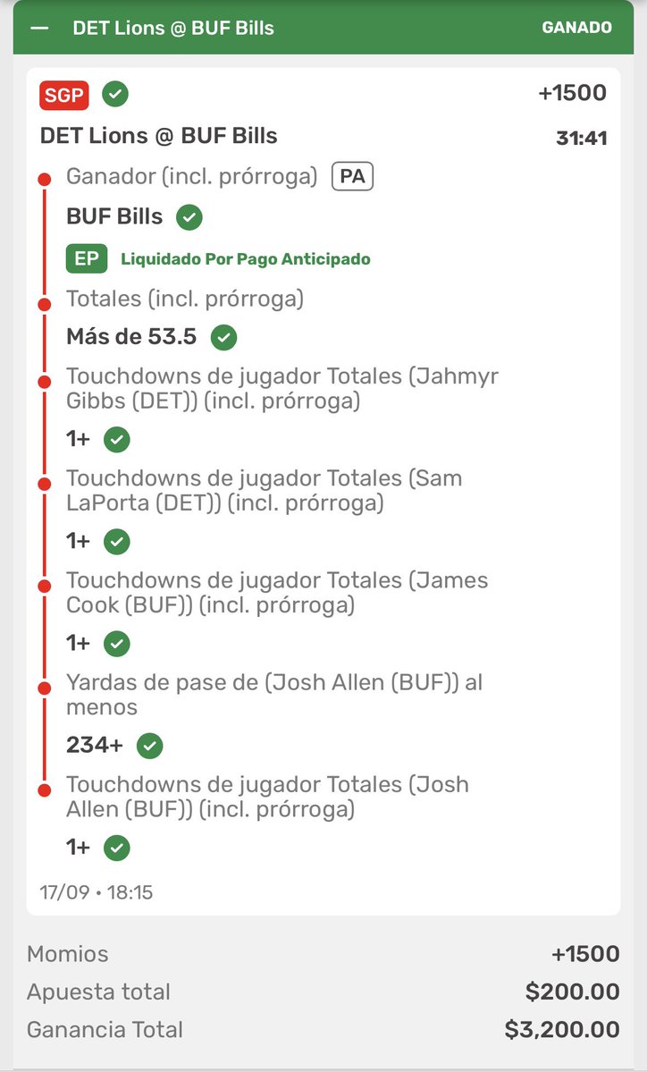Click the PA badge next to Ganador
This screenshot has width=647, height=1072.
pyautogui.click(x=352, y=177)
